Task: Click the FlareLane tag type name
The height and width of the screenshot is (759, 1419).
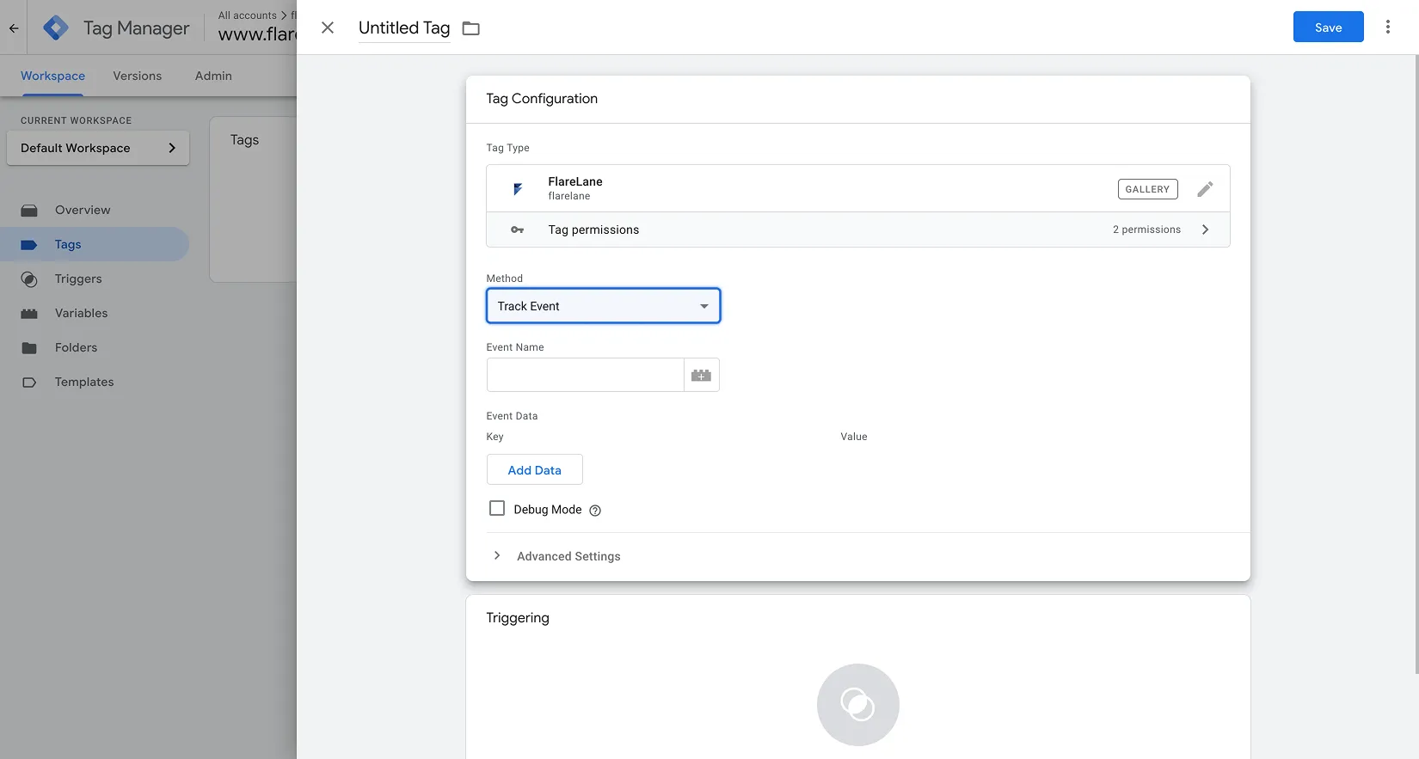Action: [x=575, y=181]
